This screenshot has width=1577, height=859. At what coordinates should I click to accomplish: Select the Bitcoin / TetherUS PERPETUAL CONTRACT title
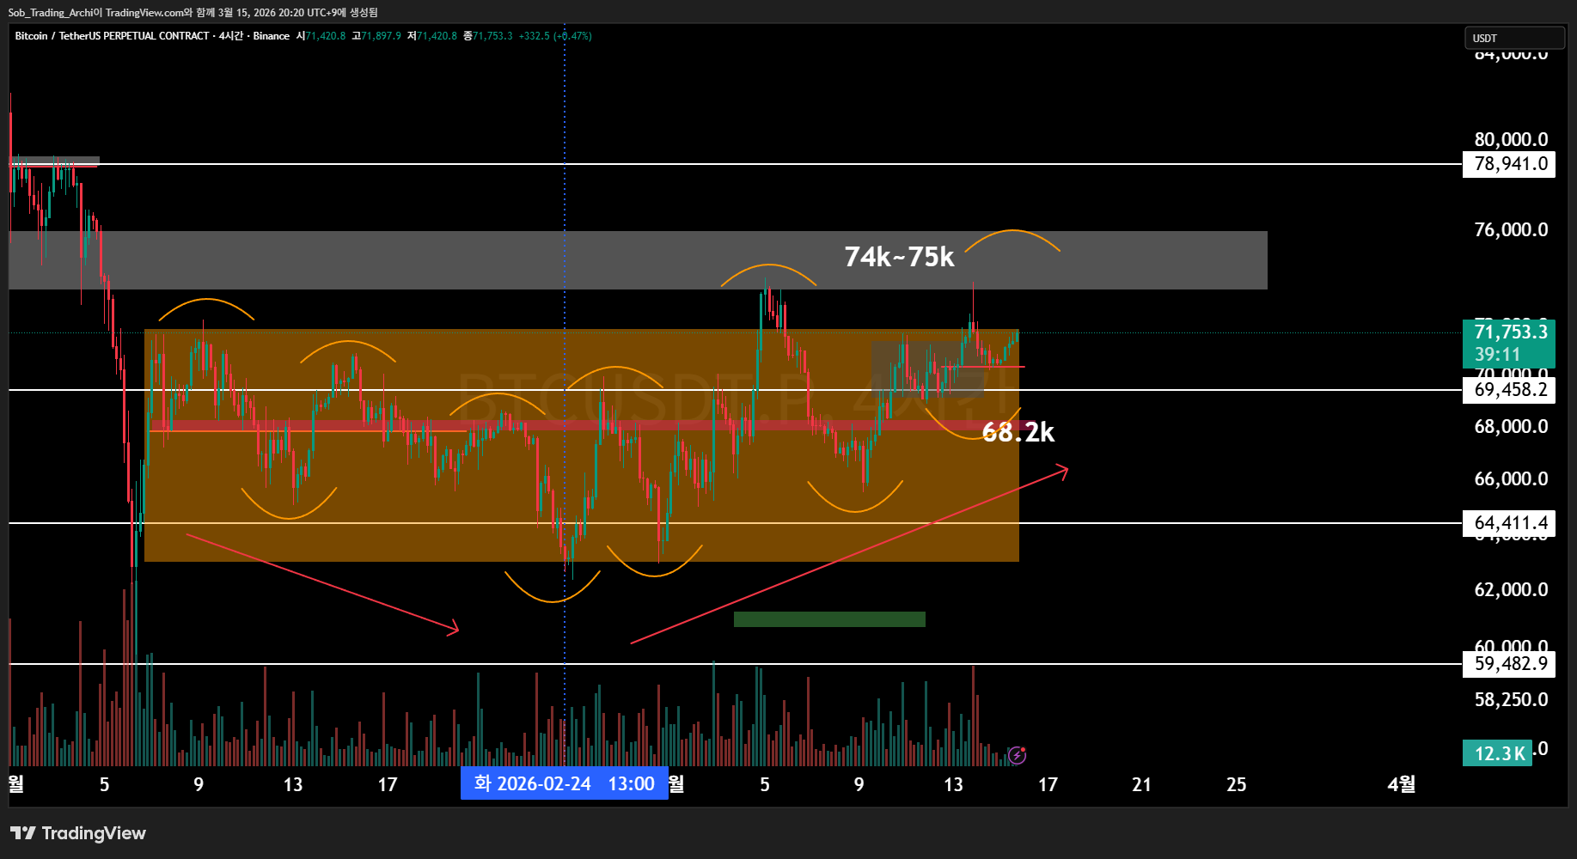112,36
